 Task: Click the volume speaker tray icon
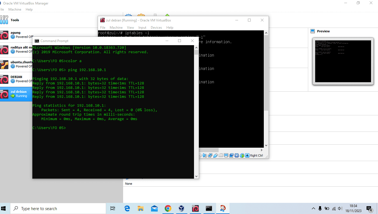(x=340, y=208)
